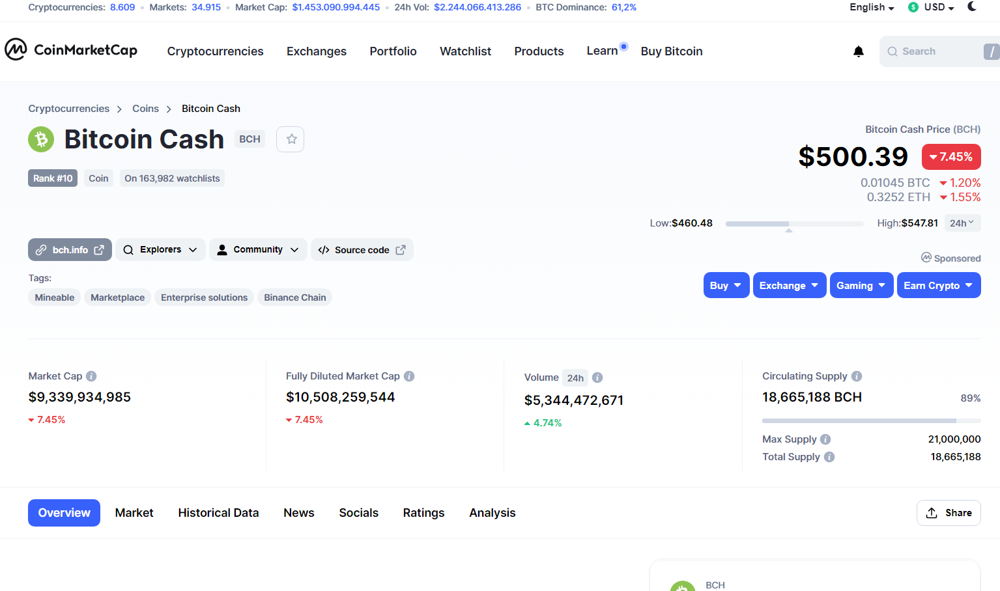Click the Marketplace tag

coord(117,297)
